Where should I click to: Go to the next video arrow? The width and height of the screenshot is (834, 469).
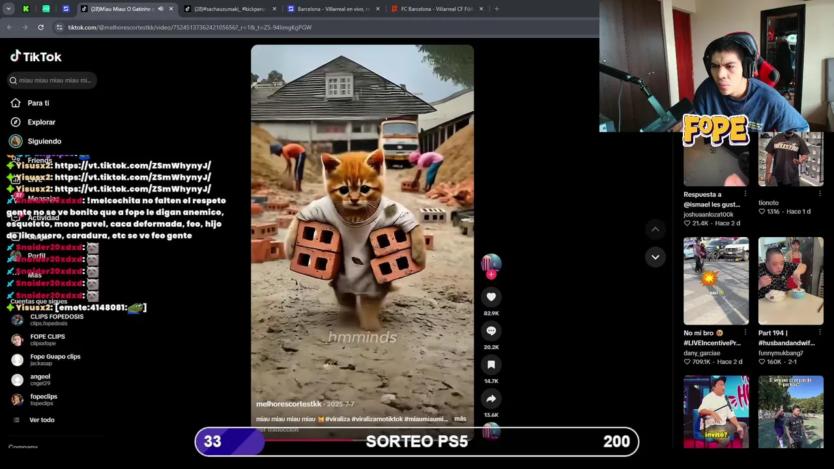pyautogui.click(x=655, y=257)
